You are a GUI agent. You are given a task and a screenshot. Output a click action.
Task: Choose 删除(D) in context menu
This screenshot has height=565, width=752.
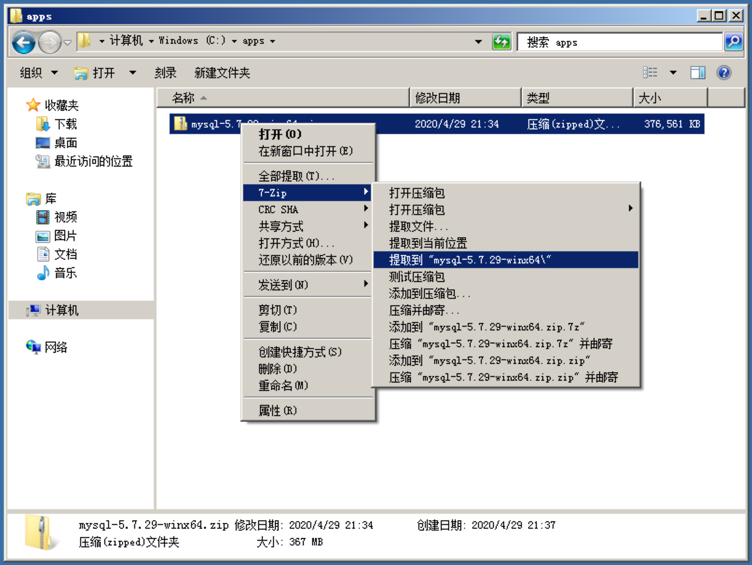pyautogui.click(x=308, y=369)
